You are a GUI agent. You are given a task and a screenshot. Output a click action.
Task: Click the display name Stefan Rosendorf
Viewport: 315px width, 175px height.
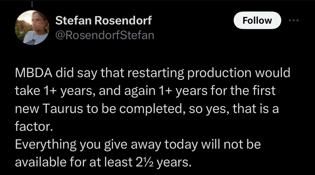pyautogui.click(x=103, y=21)
